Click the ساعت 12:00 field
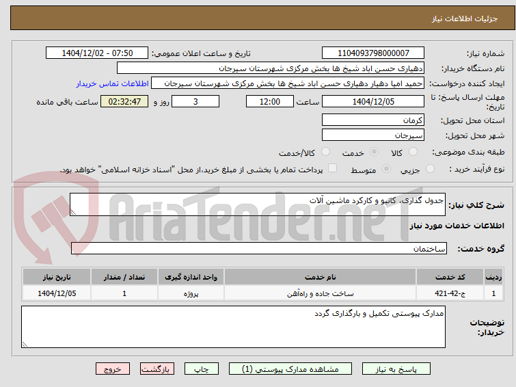This screenshot has height=387, width=516. pos(270,101)
